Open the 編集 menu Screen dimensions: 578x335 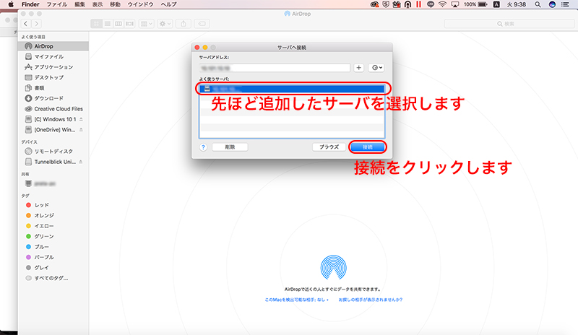[79, 4]
